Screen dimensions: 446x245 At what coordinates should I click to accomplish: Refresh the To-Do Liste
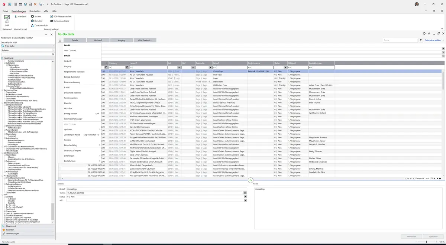pos(424,33)
